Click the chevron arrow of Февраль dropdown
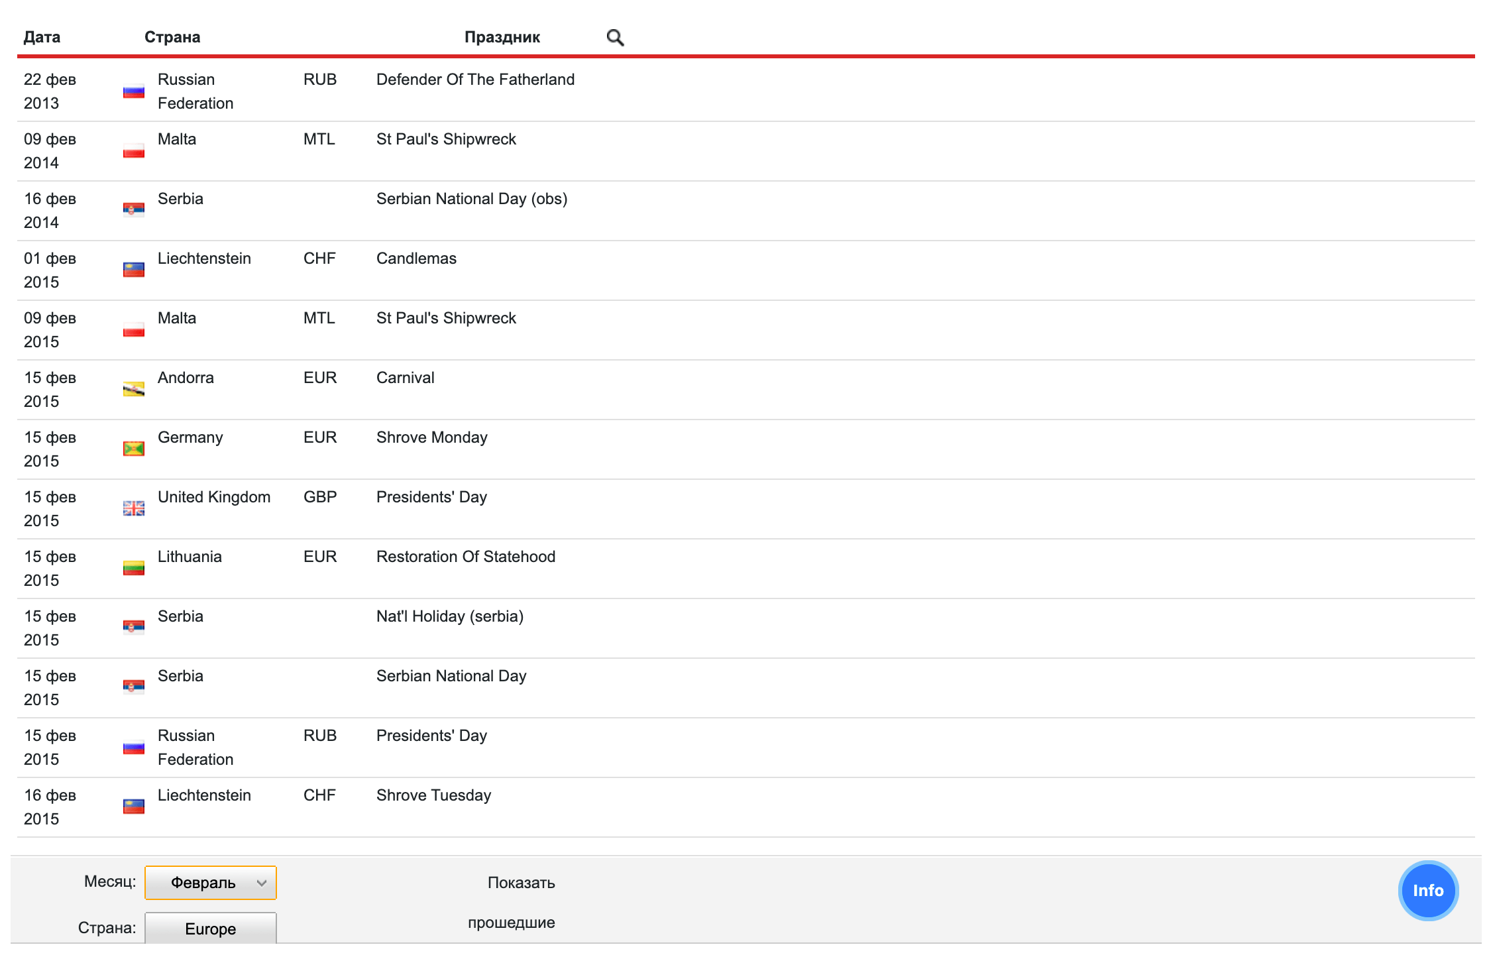Viewport: 1491px width, 961px height. pyautogui.click(x=262, y=883)
